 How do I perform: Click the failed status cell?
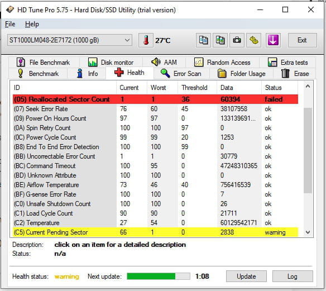click(x=274, y=99)
